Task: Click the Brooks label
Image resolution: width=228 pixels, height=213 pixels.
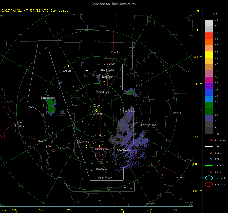Action: pyautogui.click(x=180, y=177)
